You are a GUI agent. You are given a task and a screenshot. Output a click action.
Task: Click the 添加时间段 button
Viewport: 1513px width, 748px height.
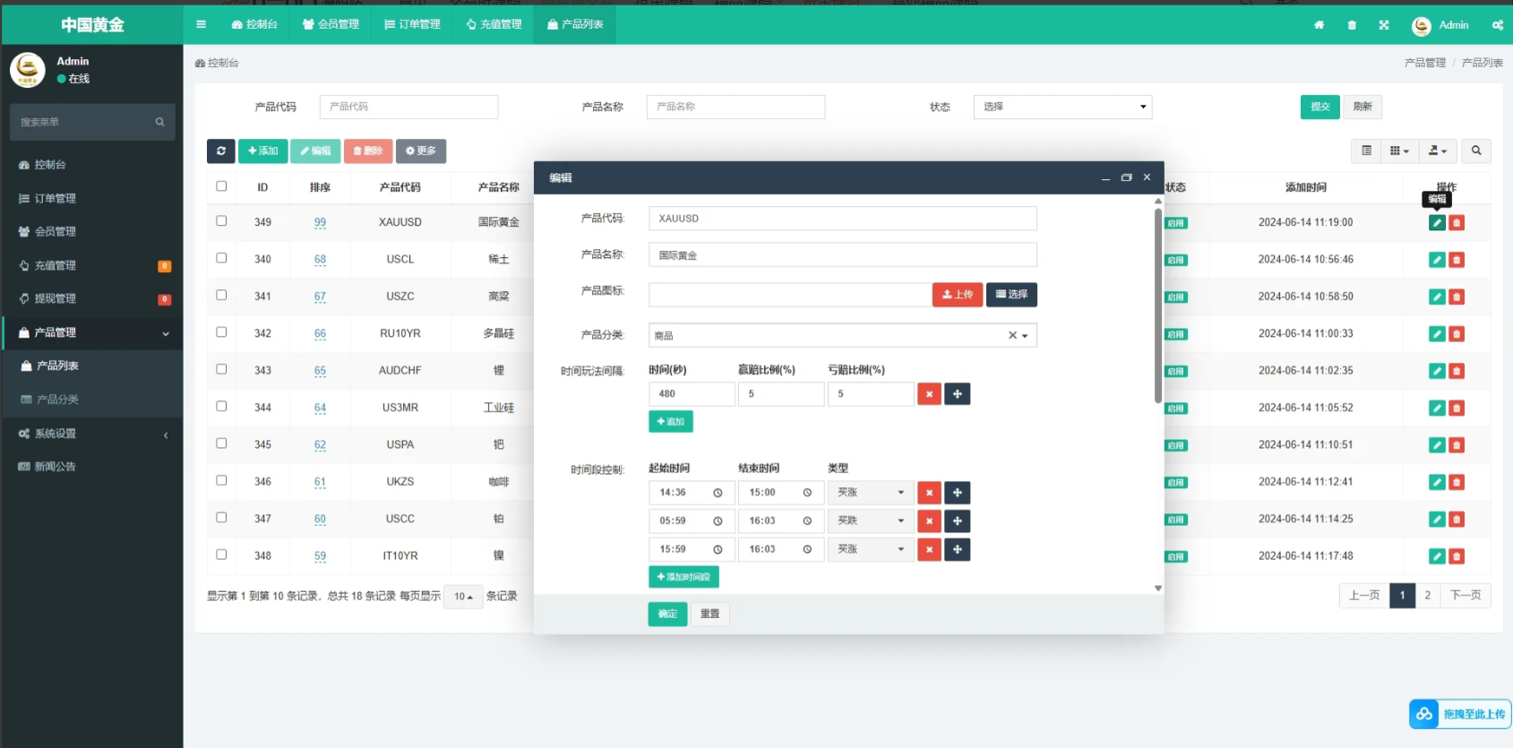pos(683,577)
